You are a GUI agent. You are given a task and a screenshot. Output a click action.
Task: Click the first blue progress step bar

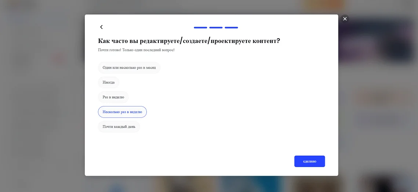[x=200, y=28]
